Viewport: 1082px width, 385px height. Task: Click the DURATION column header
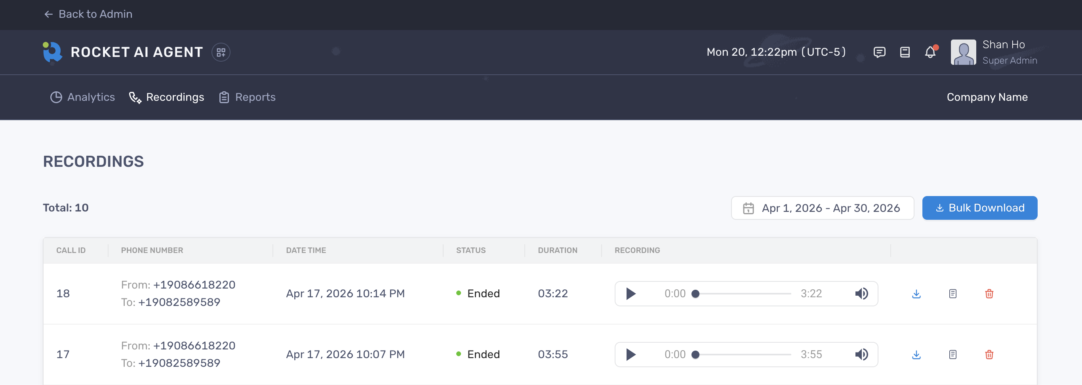[557, 250]
